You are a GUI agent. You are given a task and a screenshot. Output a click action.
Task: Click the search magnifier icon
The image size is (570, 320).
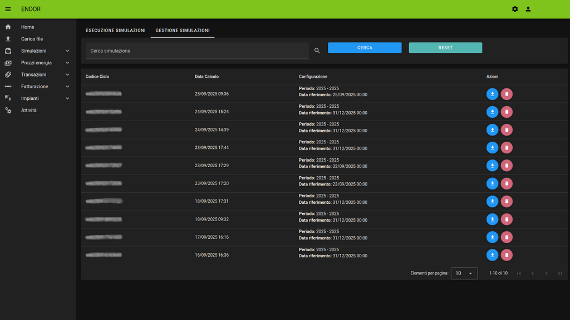[317, 51]
